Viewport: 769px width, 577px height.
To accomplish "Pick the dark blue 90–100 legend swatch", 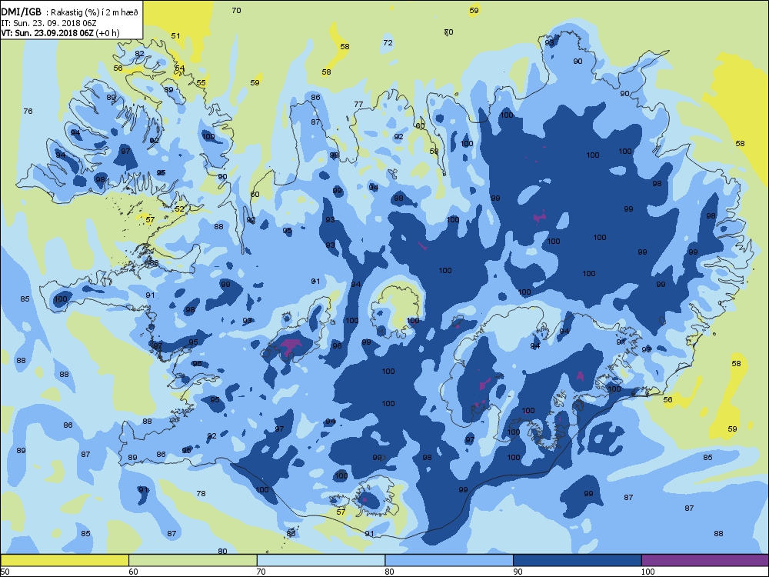I will (578, 560).
